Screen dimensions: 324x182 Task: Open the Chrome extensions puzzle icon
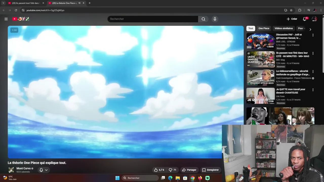300,10
